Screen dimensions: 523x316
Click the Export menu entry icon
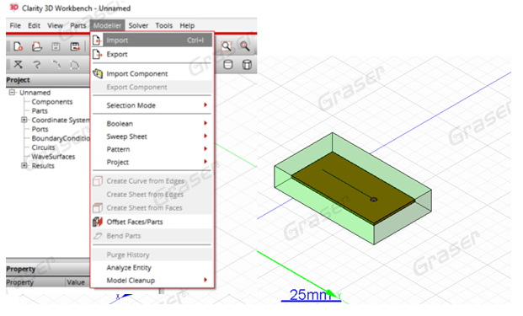pyautogui.click(x=97, y=54)
